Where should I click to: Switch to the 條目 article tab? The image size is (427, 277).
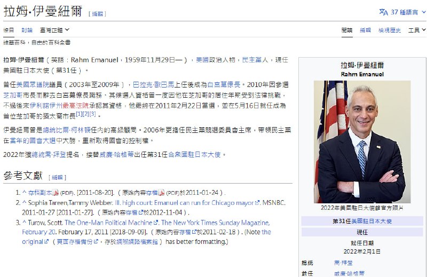(9, 30)
